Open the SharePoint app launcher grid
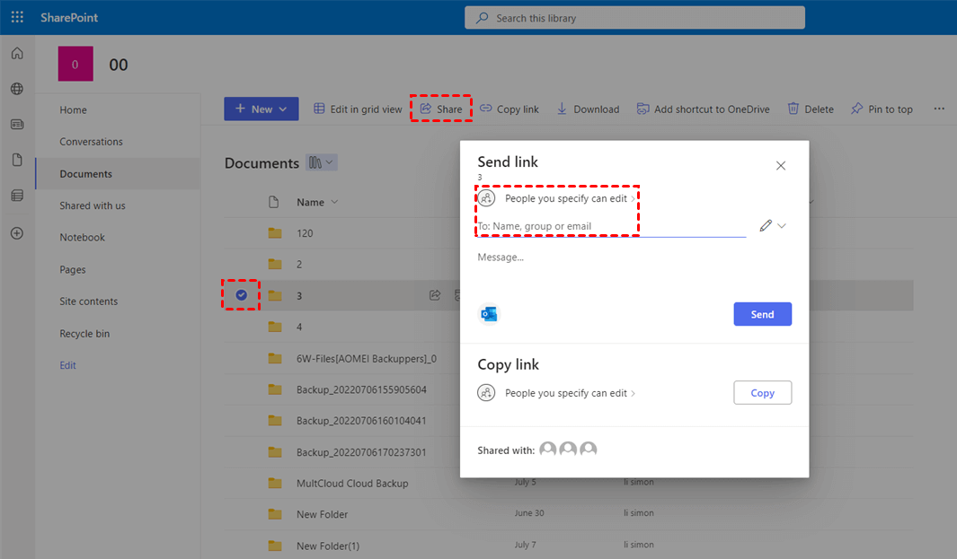Screen dimensions: 957x559 click(x=17, y=17)
